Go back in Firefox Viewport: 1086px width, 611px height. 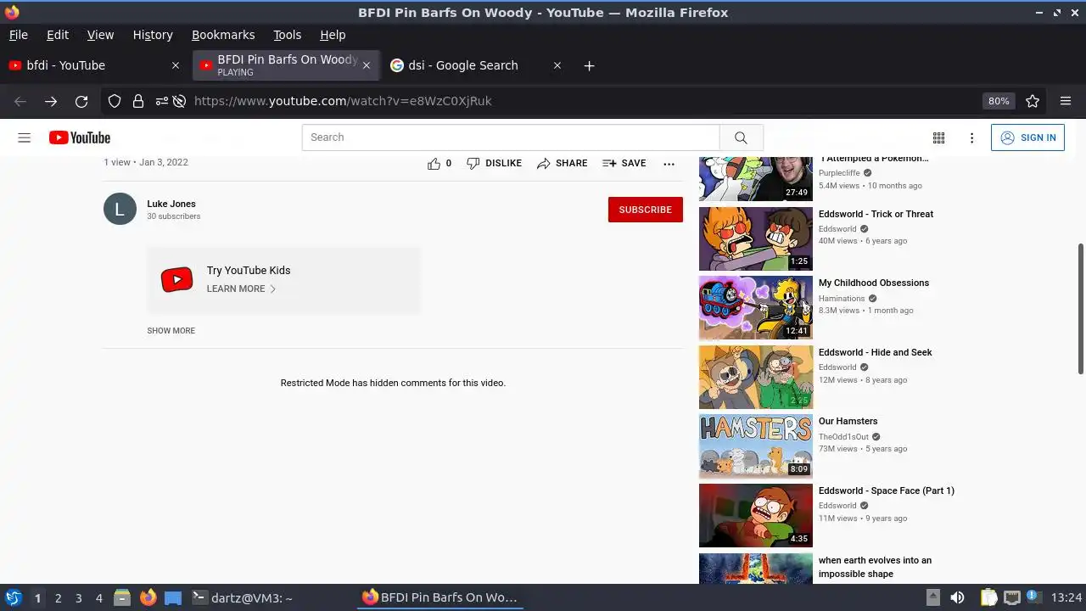(20, 101)
